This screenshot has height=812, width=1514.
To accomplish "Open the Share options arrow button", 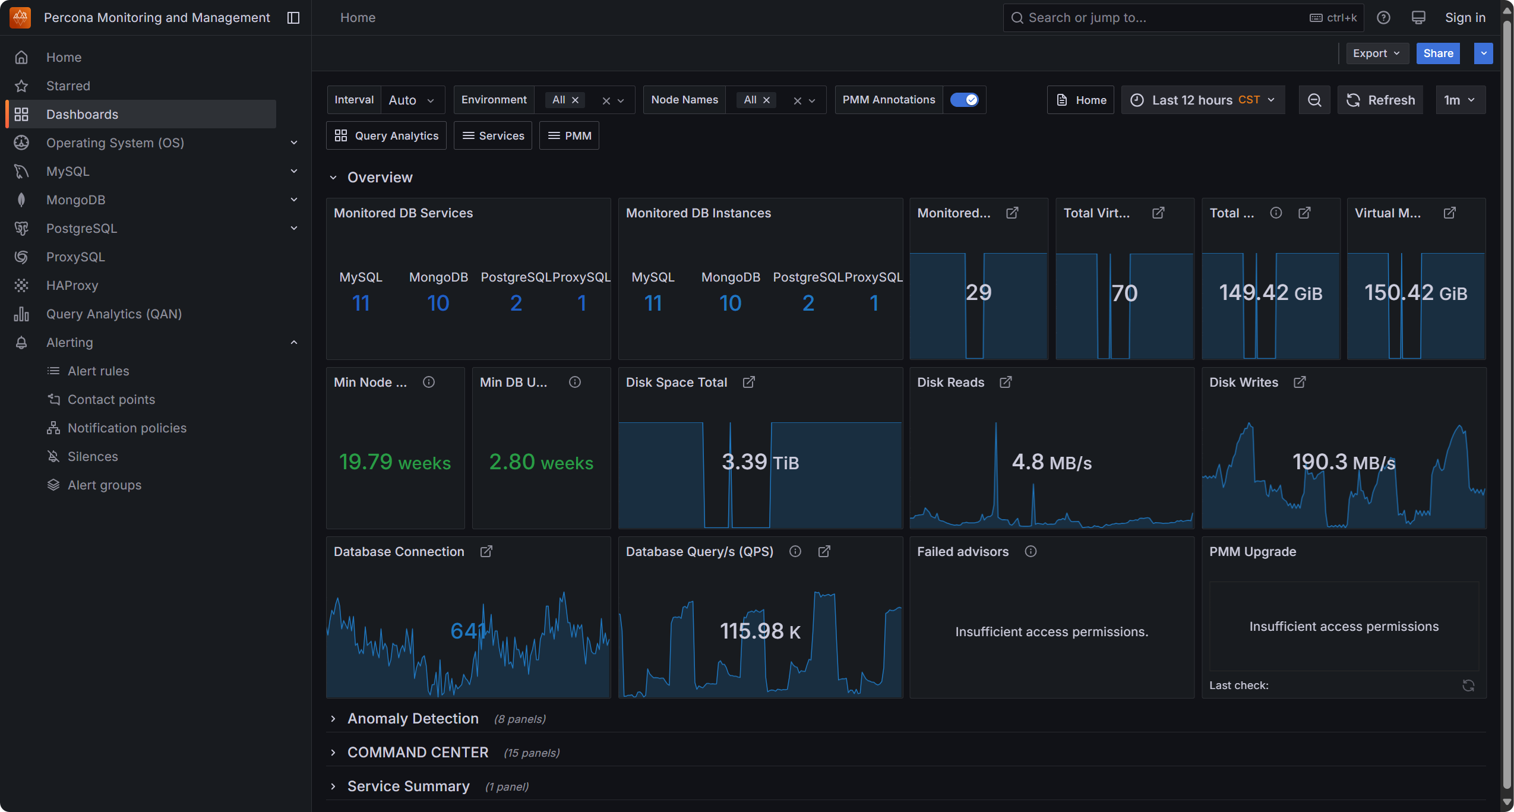I will (x=1484, y=53).
